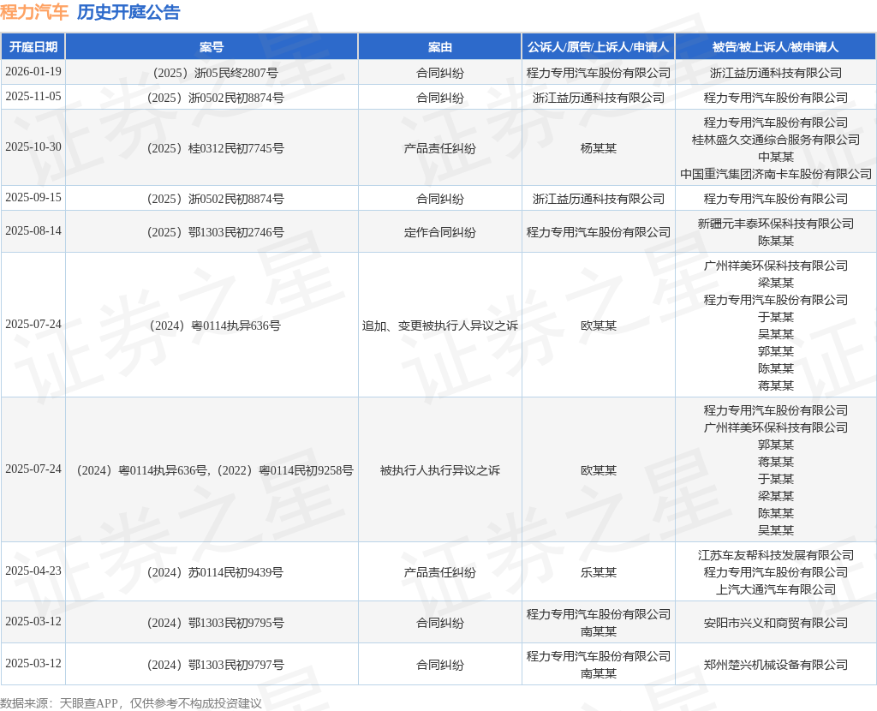Click case number (2024)鄂1303民初9795号
Image resolution: width=877 pixels, height=711 pixels.
point(215,623)
